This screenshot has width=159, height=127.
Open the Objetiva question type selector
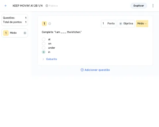[x=126, y=23]
